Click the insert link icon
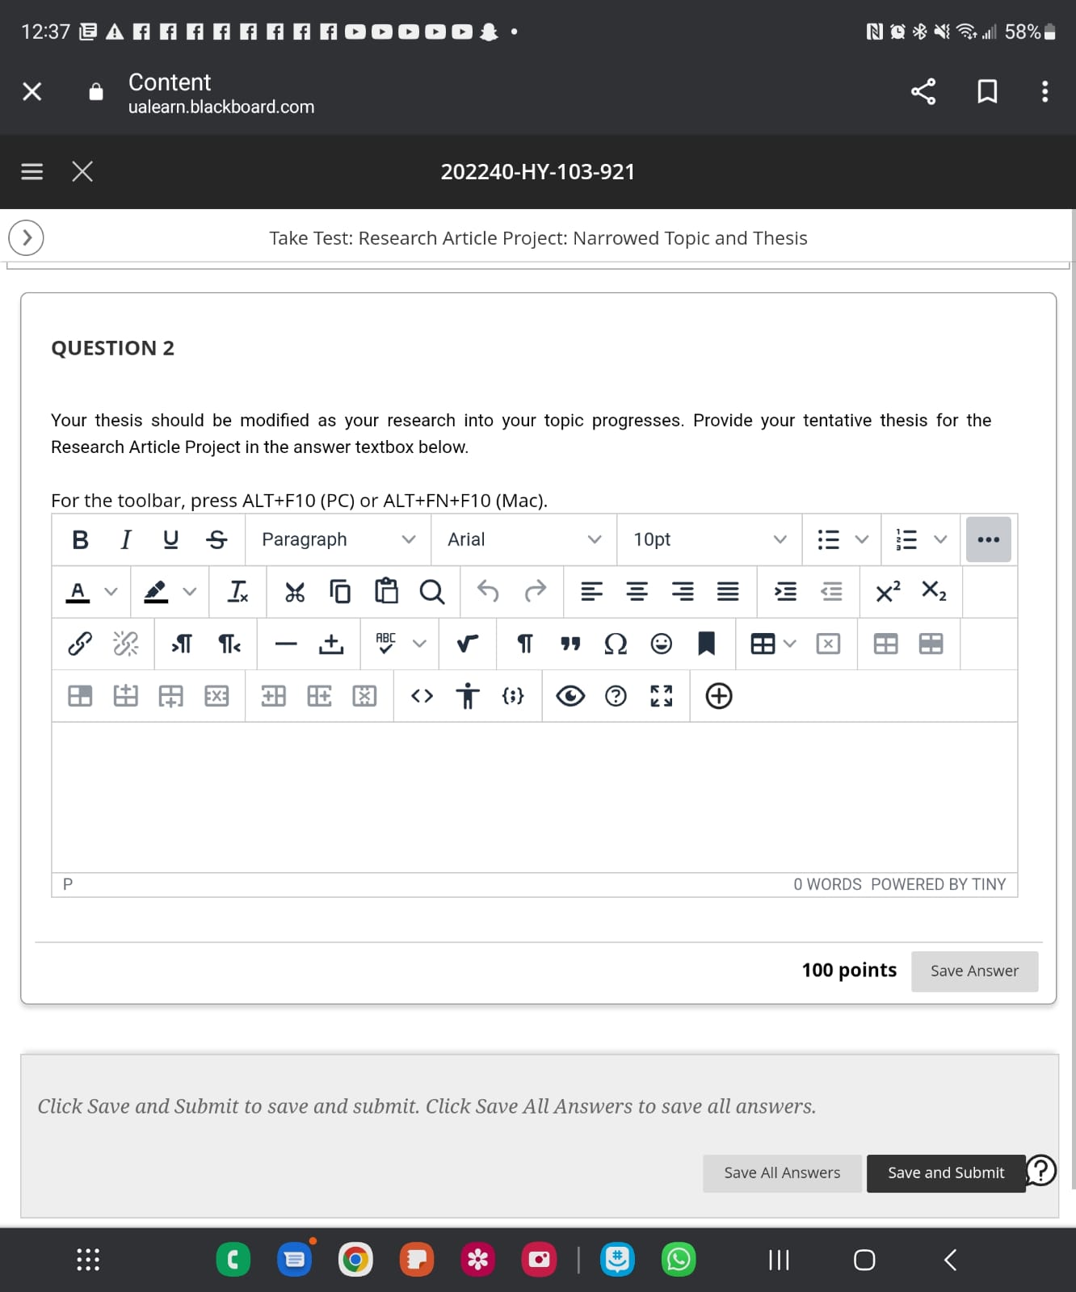 (x=79, y=644)
